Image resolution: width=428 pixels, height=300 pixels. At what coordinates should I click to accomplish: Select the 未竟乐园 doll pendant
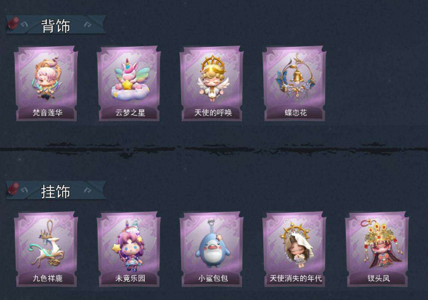129,249
